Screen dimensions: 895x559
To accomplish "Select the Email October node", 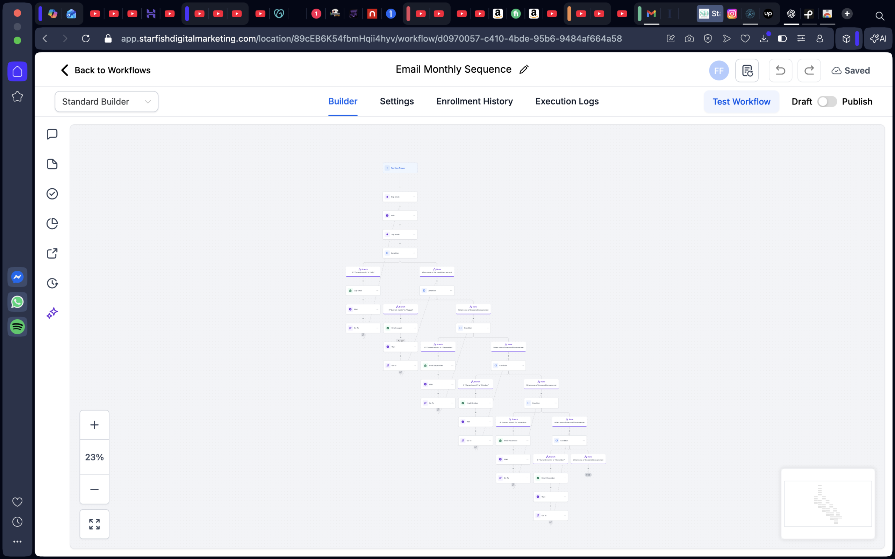I will (475, 403).
